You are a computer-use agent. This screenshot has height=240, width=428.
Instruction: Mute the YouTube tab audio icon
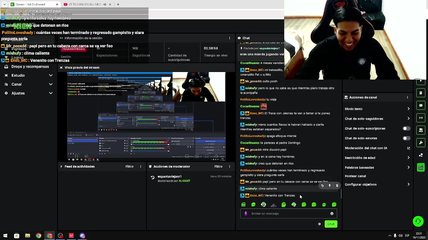(x=105, y=4)
